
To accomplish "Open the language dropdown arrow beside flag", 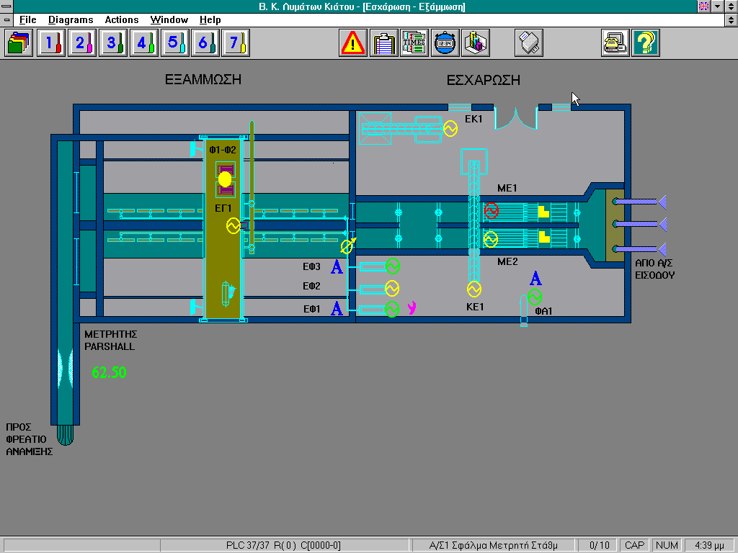I will (717, 6).
